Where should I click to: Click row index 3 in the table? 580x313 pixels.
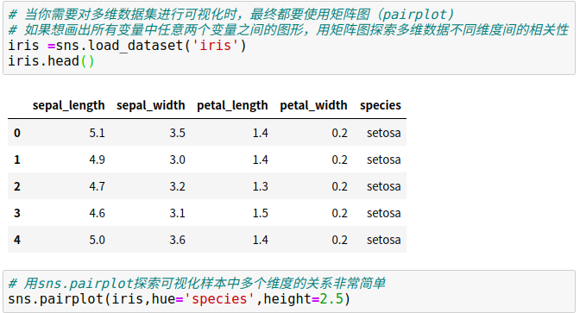point(17,213)
